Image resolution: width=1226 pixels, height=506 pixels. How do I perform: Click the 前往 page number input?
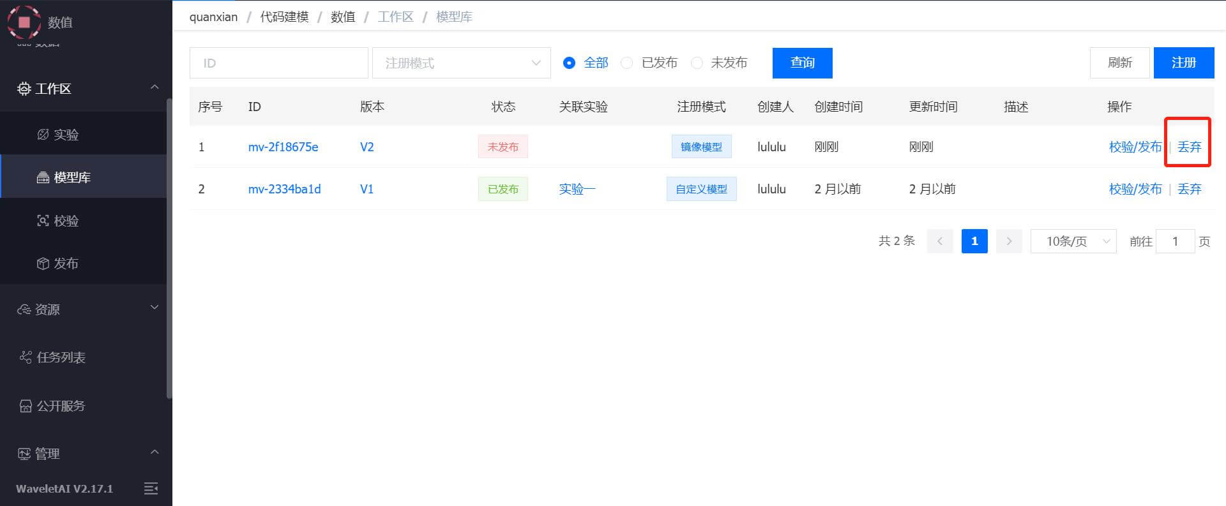1175,241
